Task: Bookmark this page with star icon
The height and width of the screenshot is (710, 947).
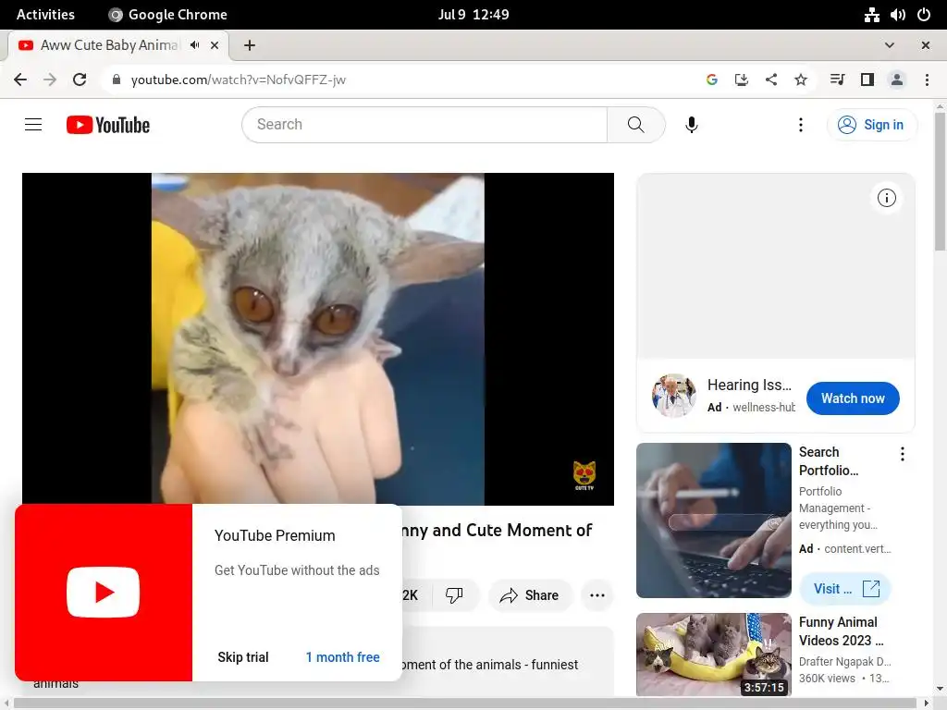Action: tap(800, 80)
